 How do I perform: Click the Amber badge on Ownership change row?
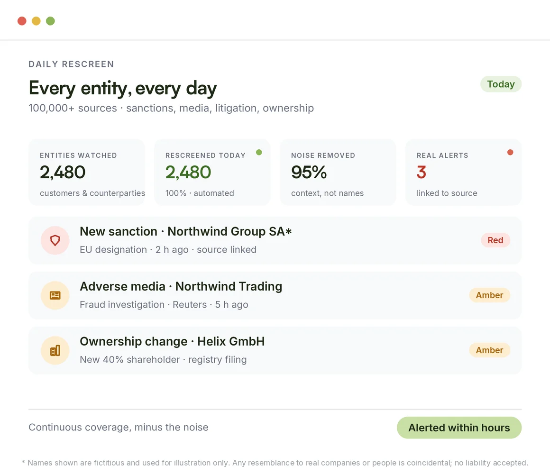click(489, 350)
